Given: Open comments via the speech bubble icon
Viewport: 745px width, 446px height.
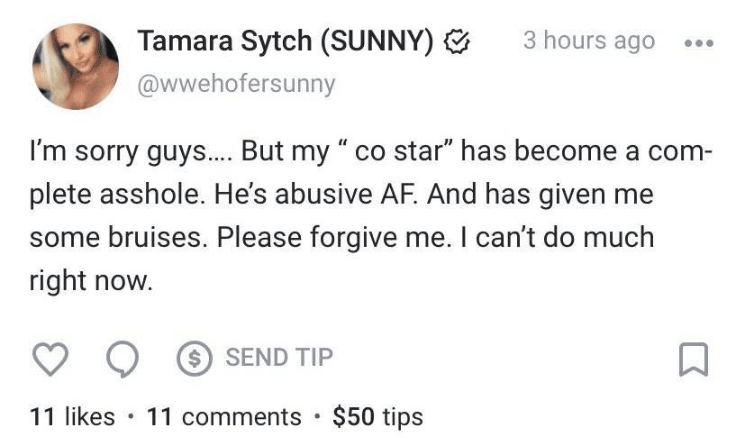Looking at the screenshot, I should pyautogui.click(x=122, y=359).
